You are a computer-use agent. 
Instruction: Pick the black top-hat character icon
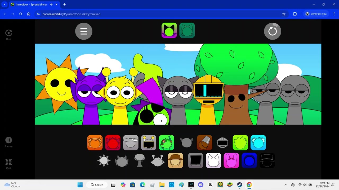point(267,160)
